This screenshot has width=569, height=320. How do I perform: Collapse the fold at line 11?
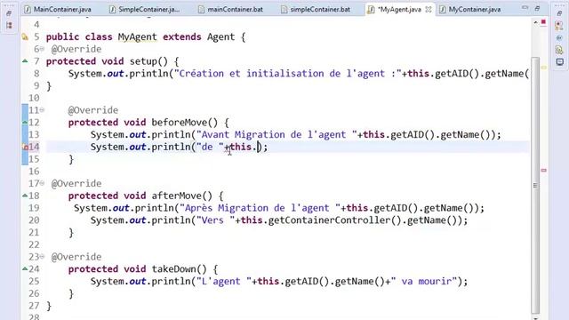pos(42,109)
